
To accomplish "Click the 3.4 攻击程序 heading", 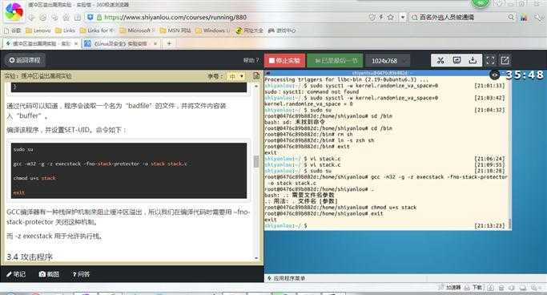I will click(x=30, y=257).
